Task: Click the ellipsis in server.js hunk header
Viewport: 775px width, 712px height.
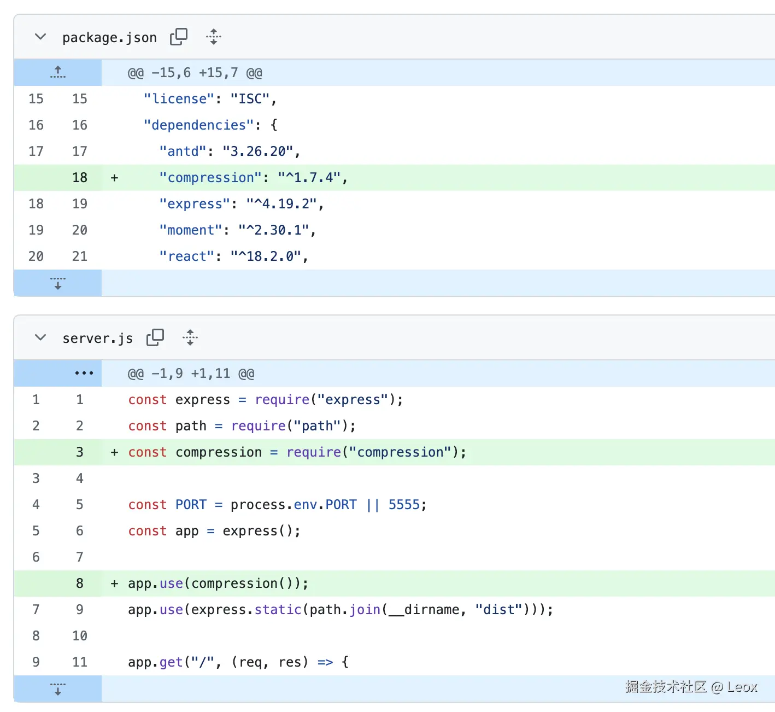Action: 84,373
